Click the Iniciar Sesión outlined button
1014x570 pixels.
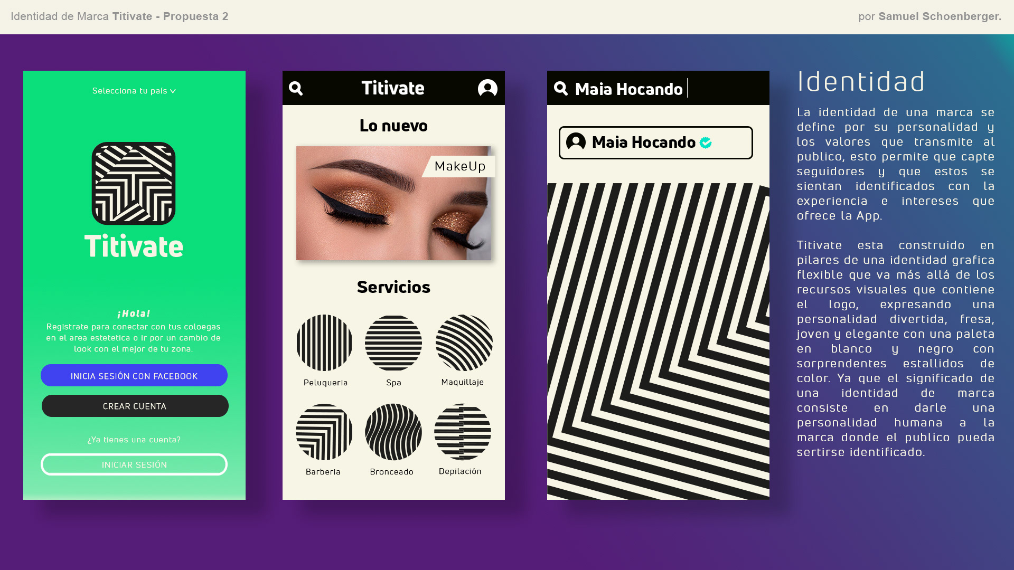tap(134, 464)
